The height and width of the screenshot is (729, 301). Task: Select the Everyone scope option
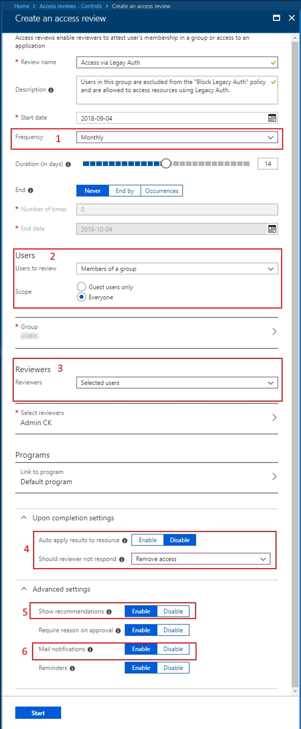(81, 297)
